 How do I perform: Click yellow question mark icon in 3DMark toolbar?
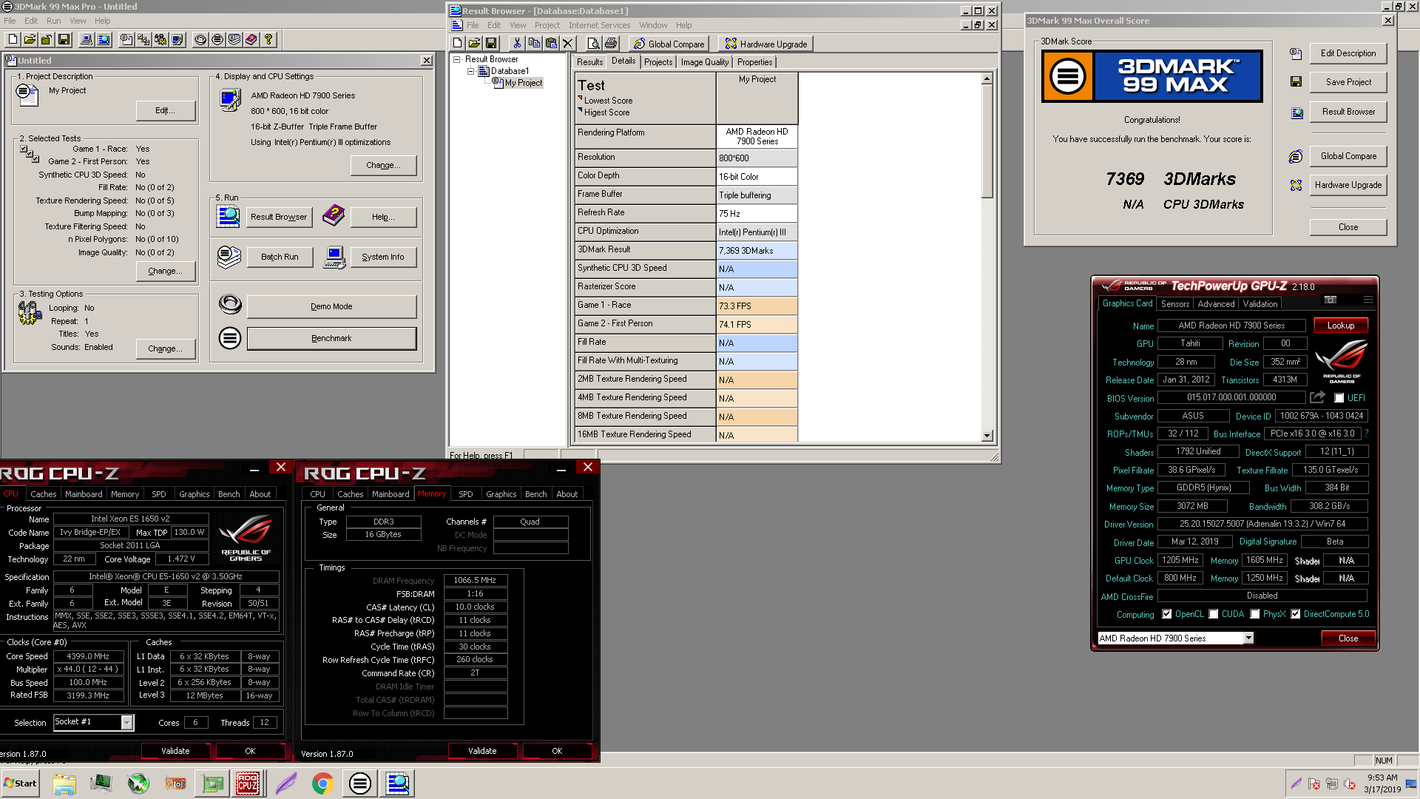coord(268,39)
